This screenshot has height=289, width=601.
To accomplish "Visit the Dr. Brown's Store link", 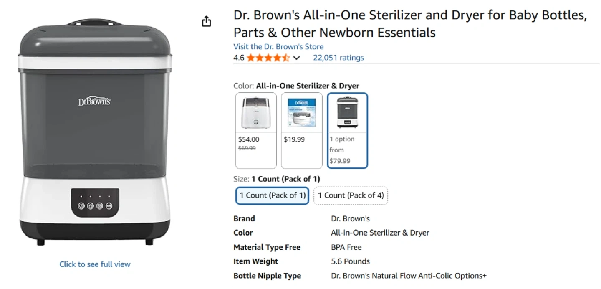I will coord(278,46).
